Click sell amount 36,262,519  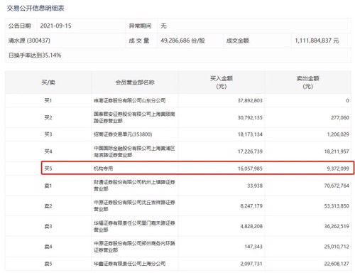coord(337,226)
